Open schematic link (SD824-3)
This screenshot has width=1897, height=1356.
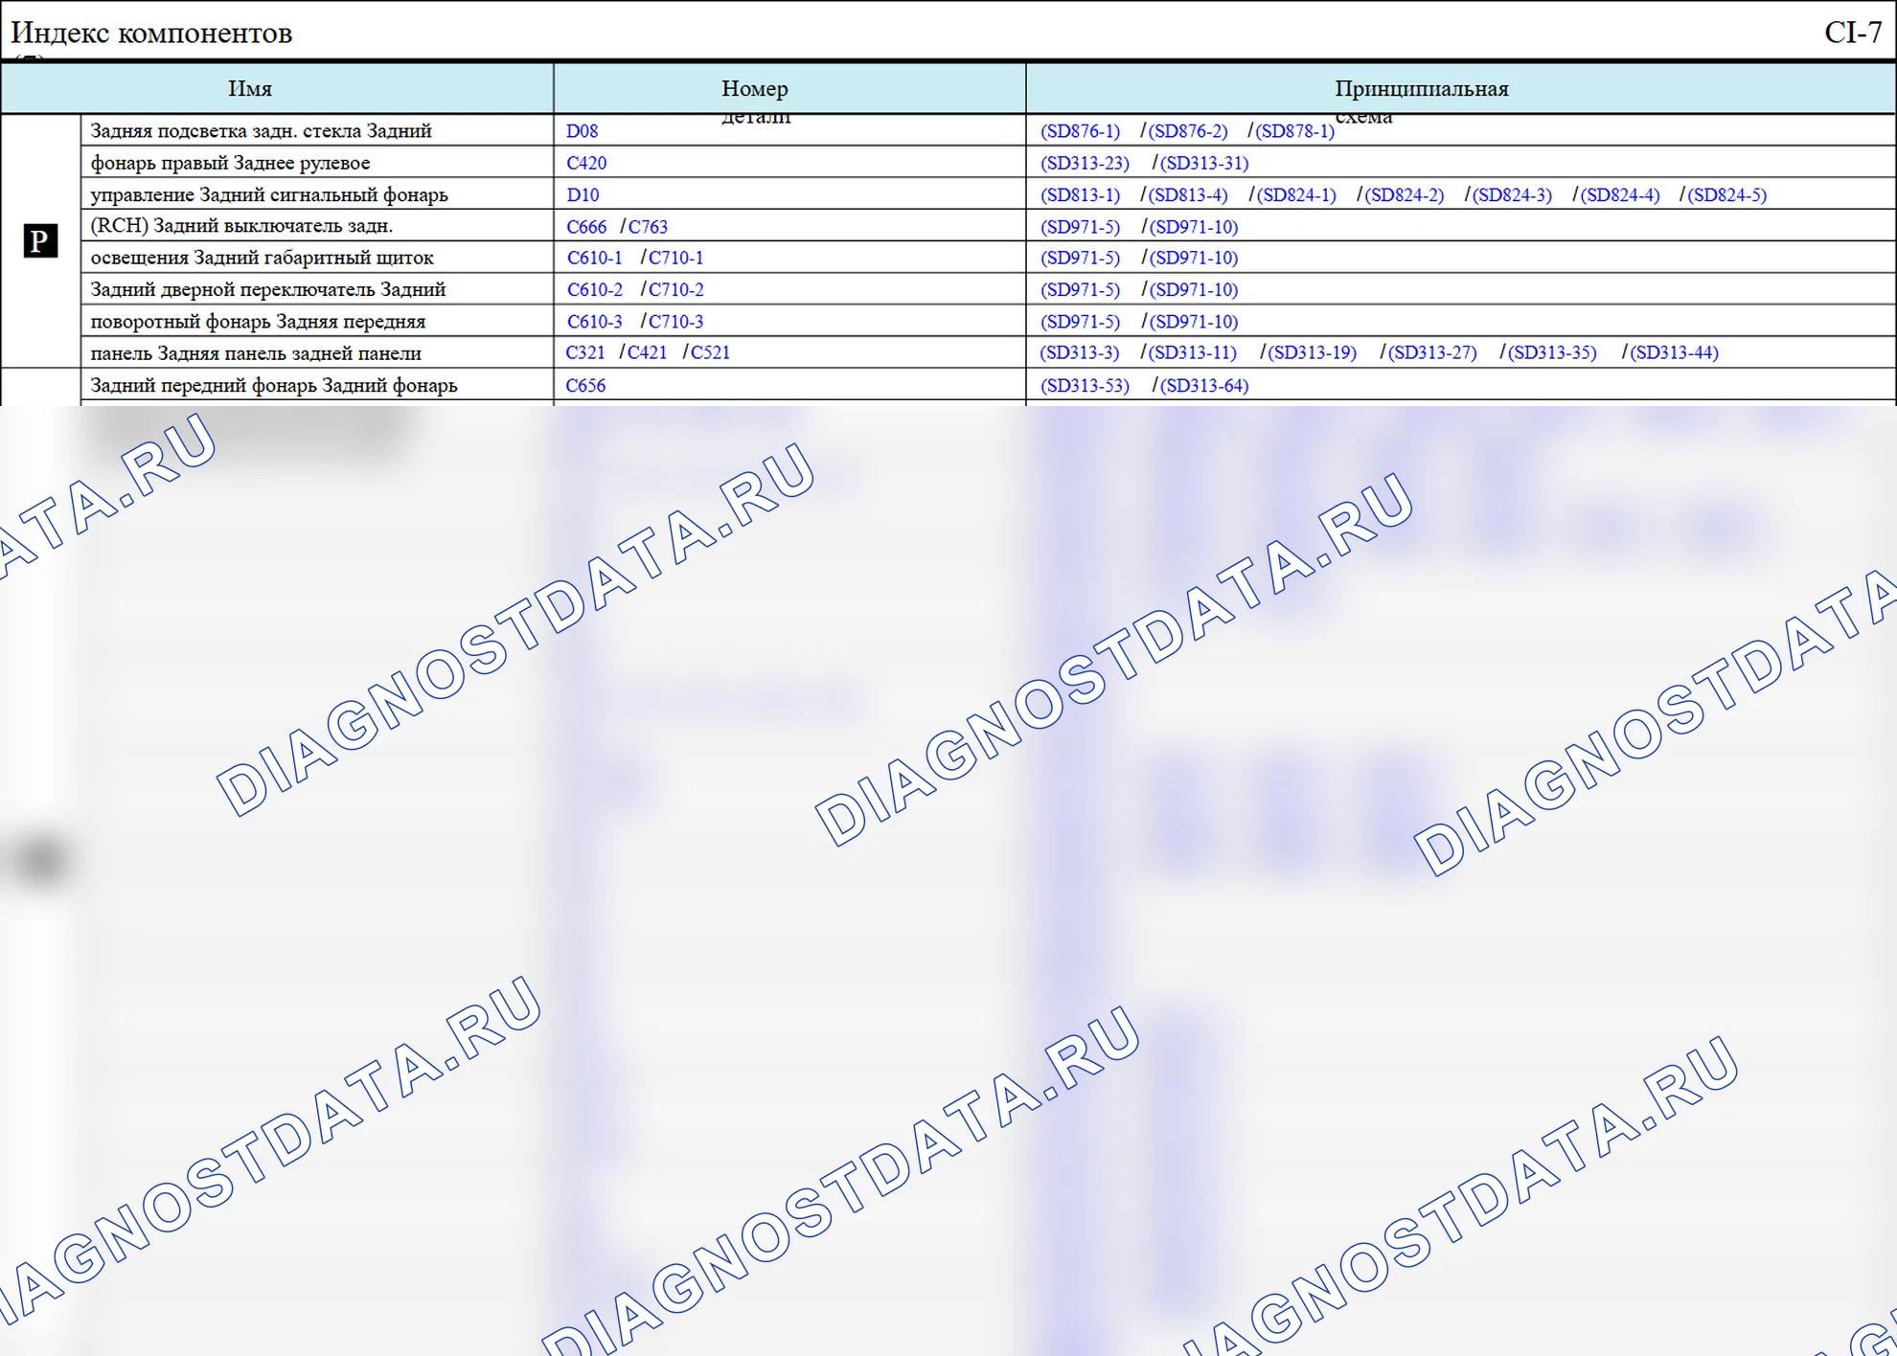click(x=1512, y=195)
